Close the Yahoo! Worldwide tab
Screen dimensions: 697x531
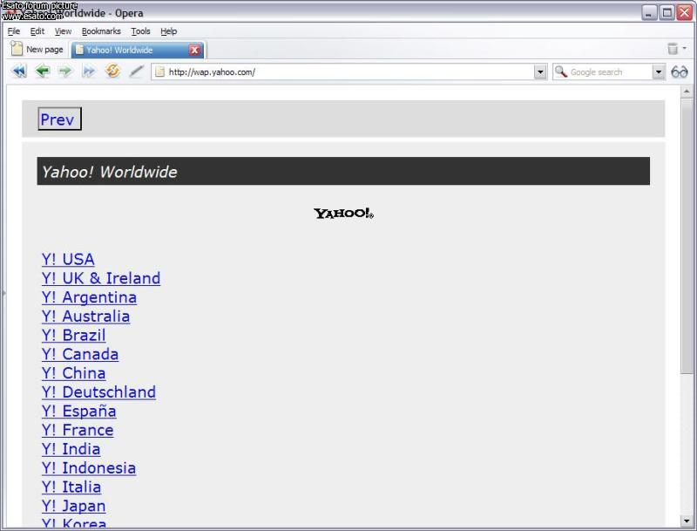[x=194, y=51]
